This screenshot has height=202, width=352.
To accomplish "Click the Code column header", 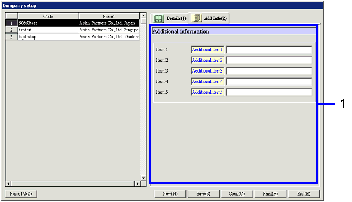I will [x=48, y=16].
